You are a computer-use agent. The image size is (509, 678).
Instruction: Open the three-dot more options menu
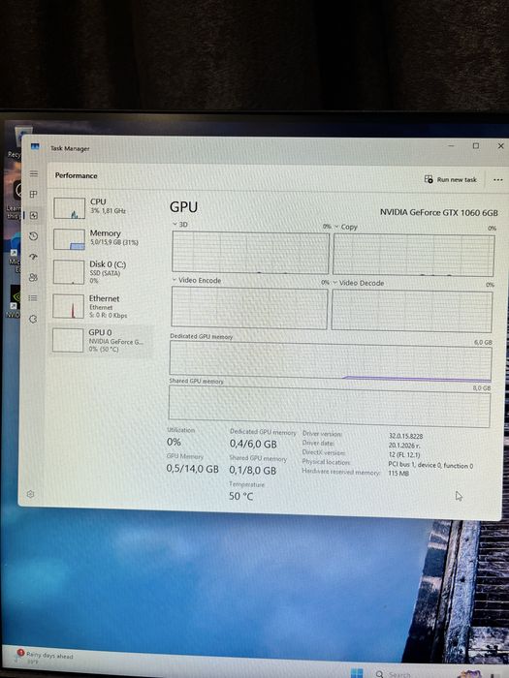(x=497, y=179)
